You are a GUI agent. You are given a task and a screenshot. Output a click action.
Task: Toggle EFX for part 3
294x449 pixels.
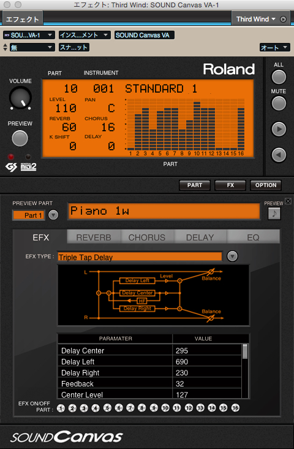click(84, 408)
